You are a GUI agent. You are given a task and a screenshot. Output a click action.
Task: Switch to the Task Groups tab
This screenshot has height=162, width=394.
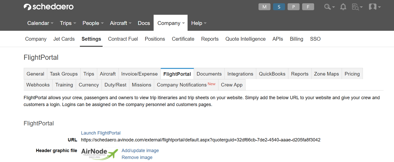(64, 74)
